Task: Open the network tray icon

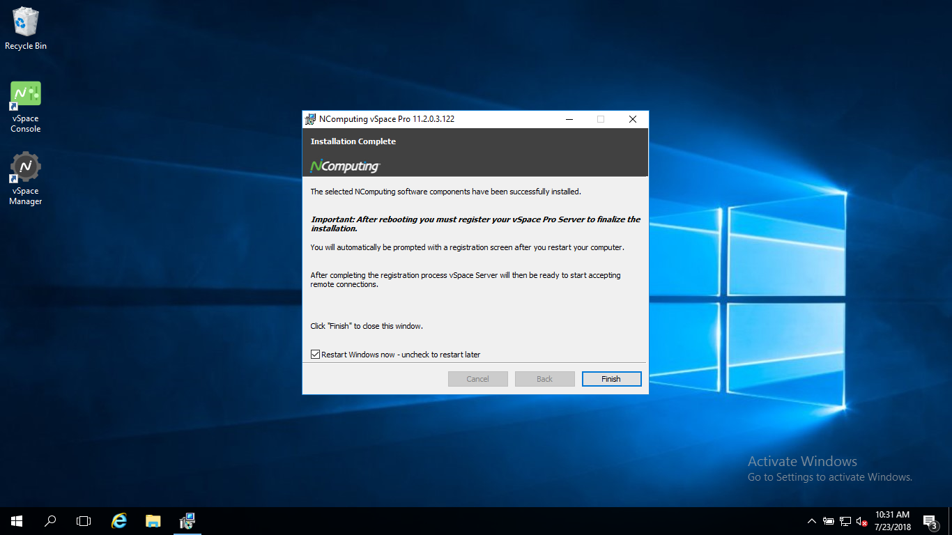Action: 845,521
